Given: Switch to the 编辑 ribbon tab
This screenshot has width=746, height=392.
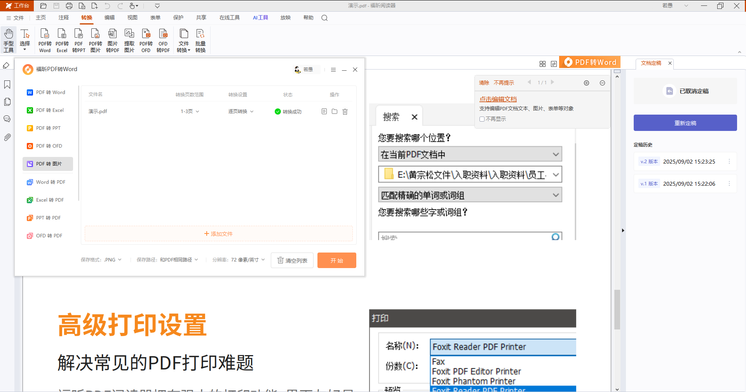Looking at the screenshot, I should coord(110,17).
